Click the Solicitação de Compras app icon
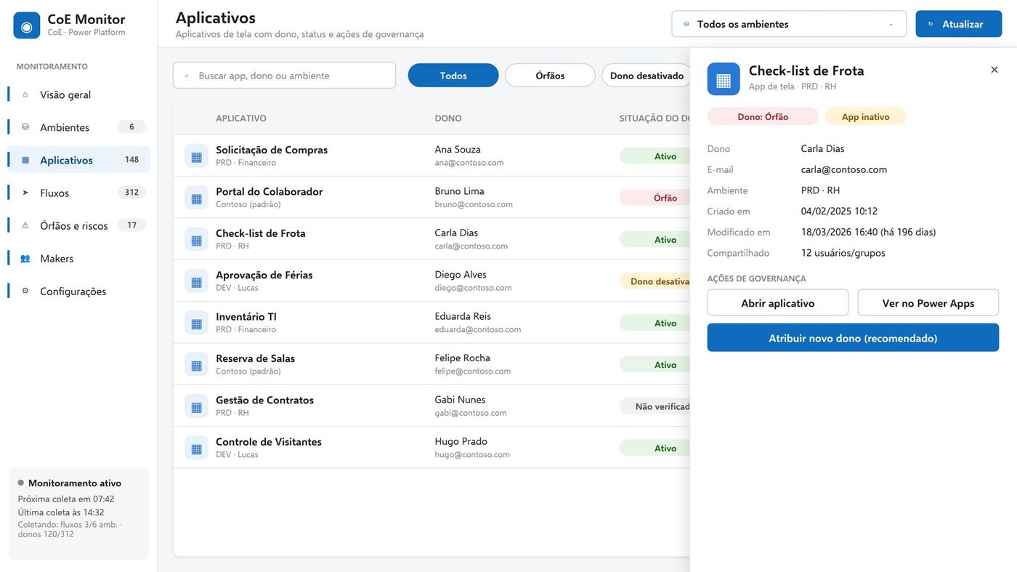The width and height of the screenshot is (1017, 572). pos(196,156)
